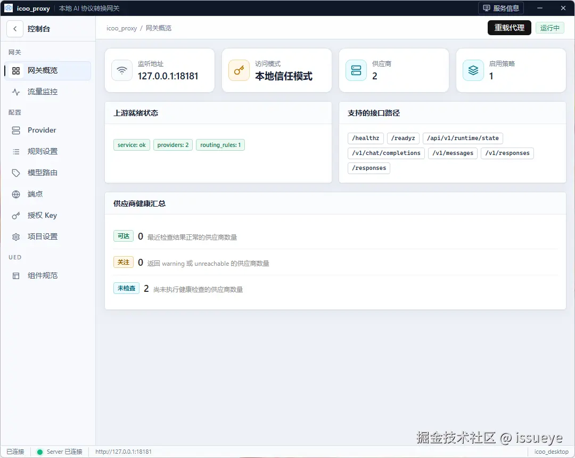Click the back chevron beside 控制台
Viewport: 575px width, 458px height.
[15, 29]
